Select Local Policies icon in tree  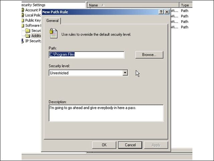click(x=23, y=15)
